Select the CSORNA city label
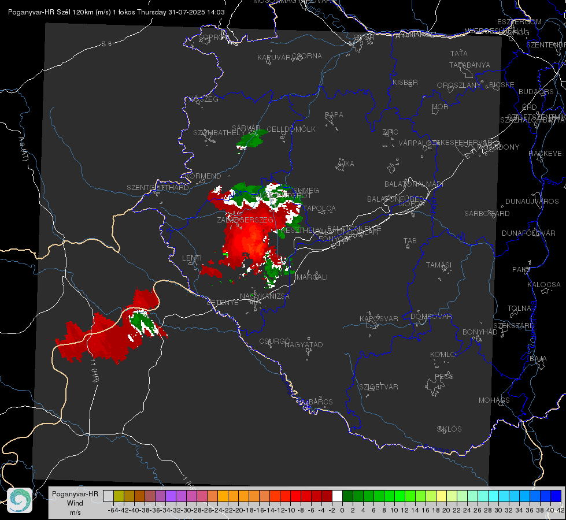566x520 pixels. [x=307, y=56]
